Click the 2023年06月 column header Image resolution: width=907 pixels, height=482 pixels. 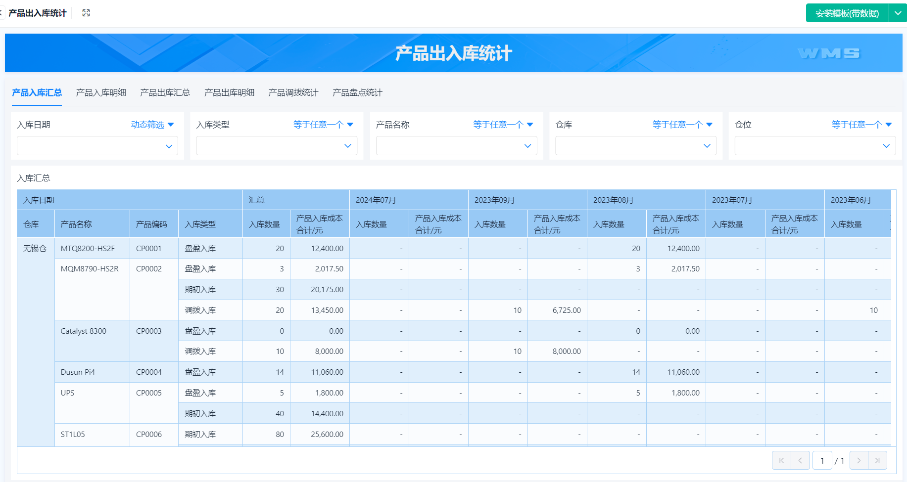point(858,200)
